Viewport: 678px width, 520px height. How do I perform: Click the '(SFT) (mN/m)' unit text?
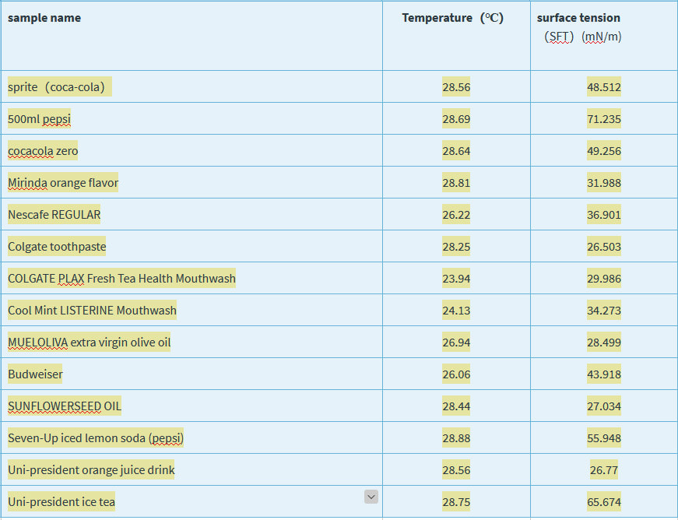click(x=583, y=37)
